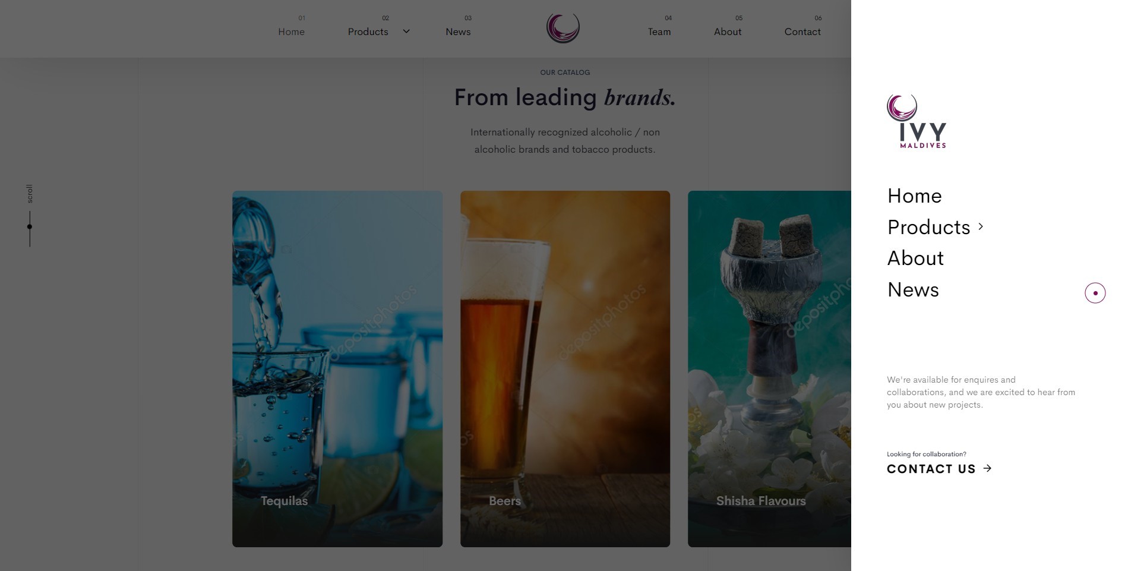Click the round logo in top navigation
Viewport: 1128px width, 571px height.
pyautogui.click(x=563, y=28)
